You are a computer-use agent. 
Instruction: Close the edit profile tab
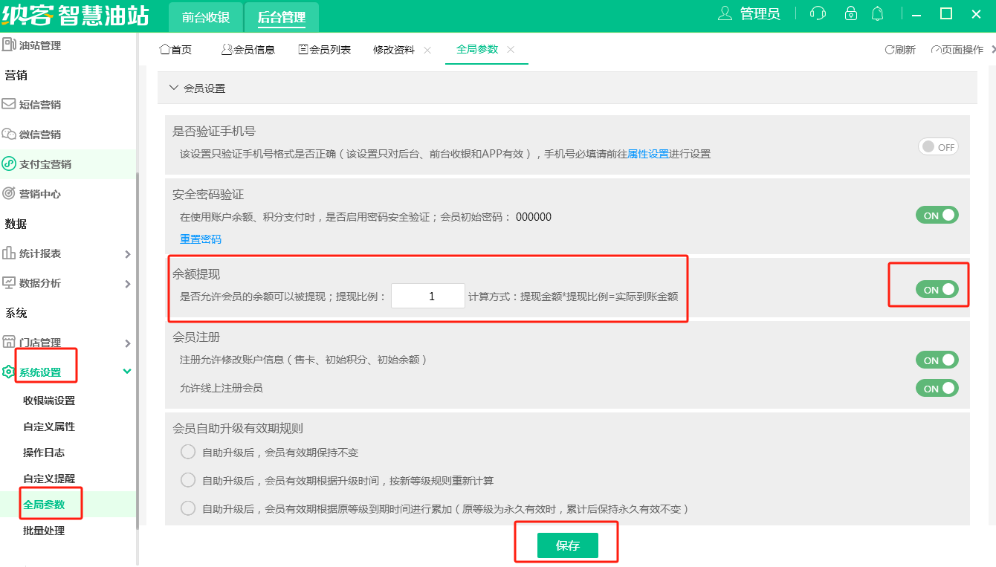point(427,50)
